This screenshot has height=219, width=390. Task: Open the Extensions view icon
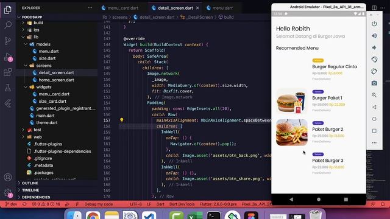tap(8, 72)
